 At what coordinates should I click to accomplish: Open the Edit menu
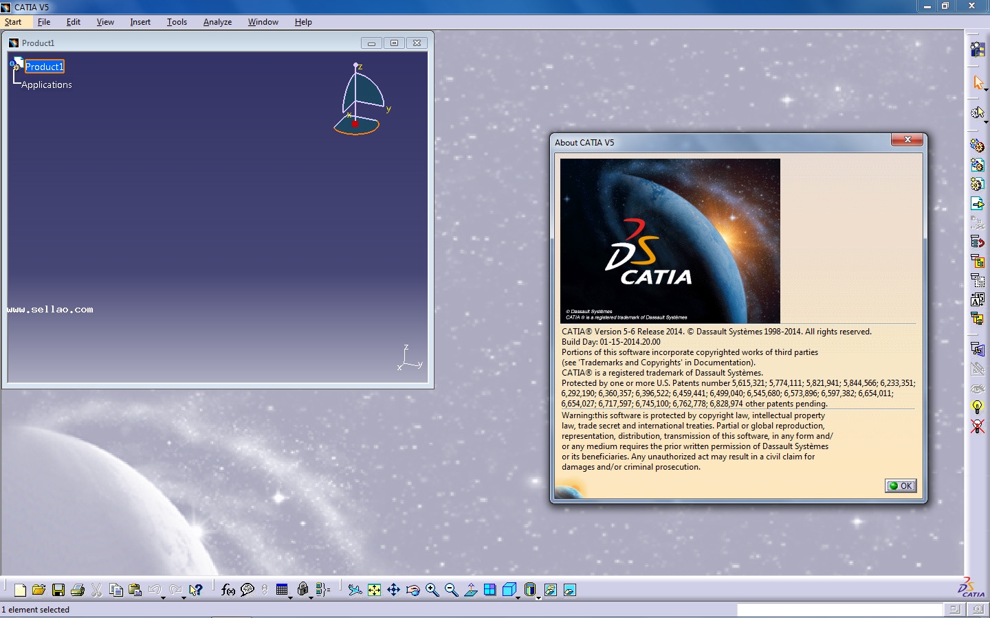click(x=74, y=22)
